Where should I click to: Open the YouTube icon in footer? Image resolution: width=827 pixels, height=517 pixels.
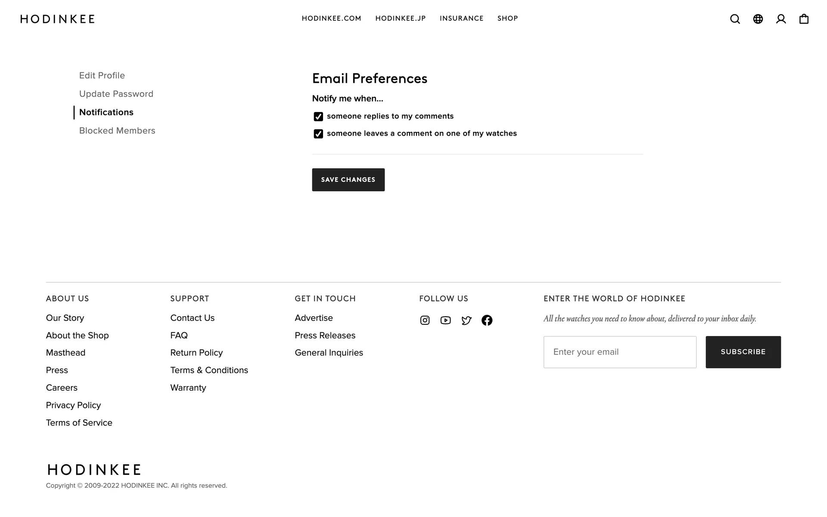(445, 320)
